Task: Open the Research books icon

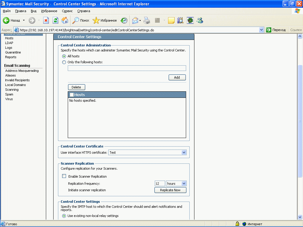Action: click(x=180, y=20)
